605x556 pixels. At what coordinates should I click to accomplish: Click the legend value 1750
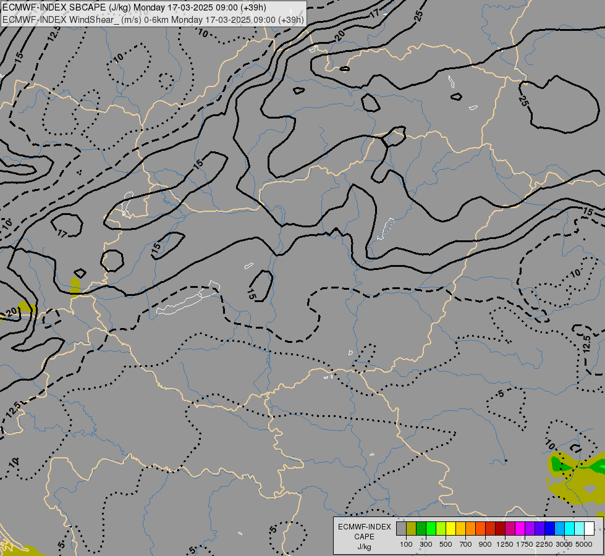(x=525, y=544)
